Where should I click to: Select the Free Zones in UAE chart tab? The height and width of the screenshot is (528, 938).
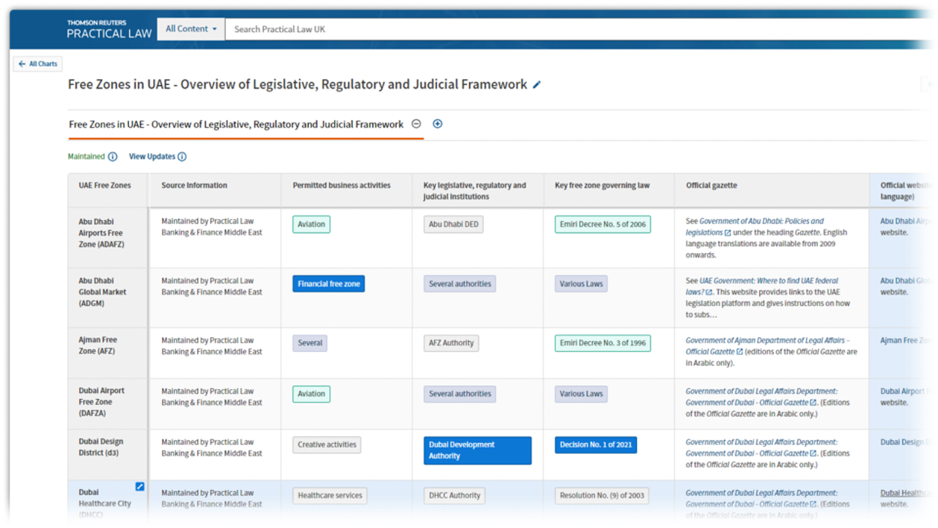pos(236,125)
